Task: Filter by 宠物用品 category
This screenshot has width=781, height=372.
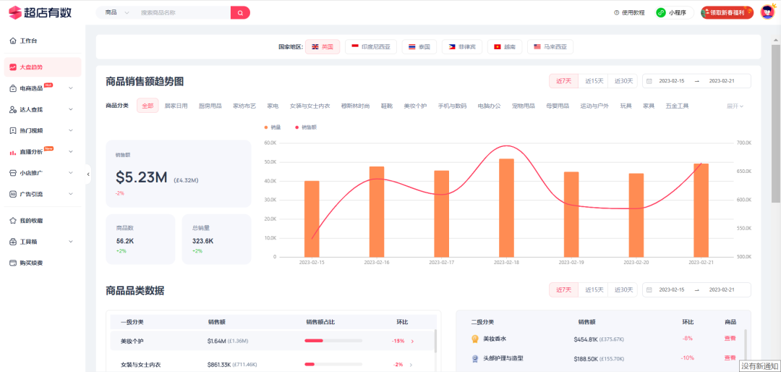Action: 523,106
